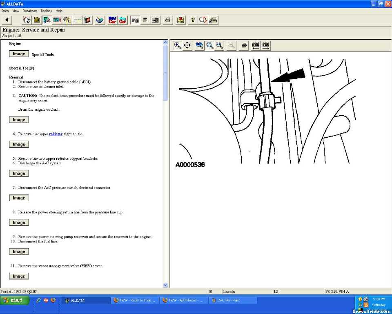The image size is (392, 314).
Task: Switch to LS4.JPG - Paint taskbar window
Action: [233, 301]
